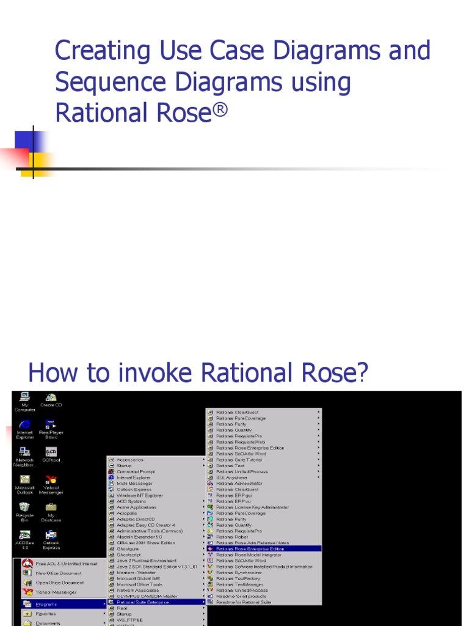Open the Ghostscript folder

[156, 554]
